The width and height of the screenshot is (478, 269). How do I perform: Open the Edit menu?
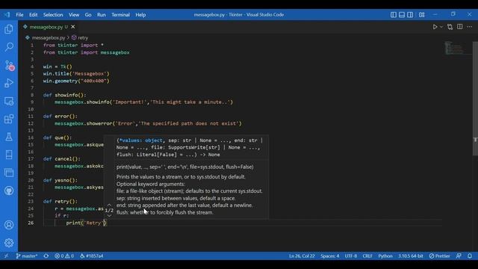[33, 15]
